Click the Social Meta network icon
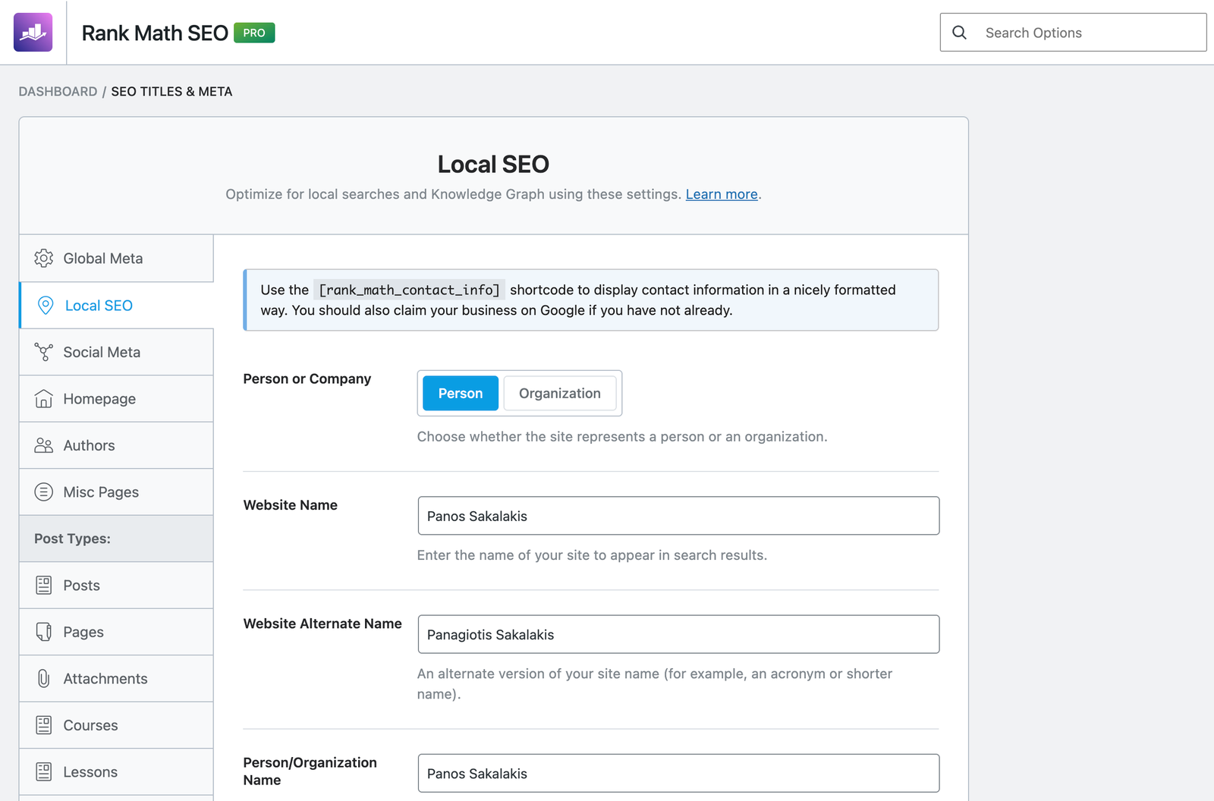 44,352
